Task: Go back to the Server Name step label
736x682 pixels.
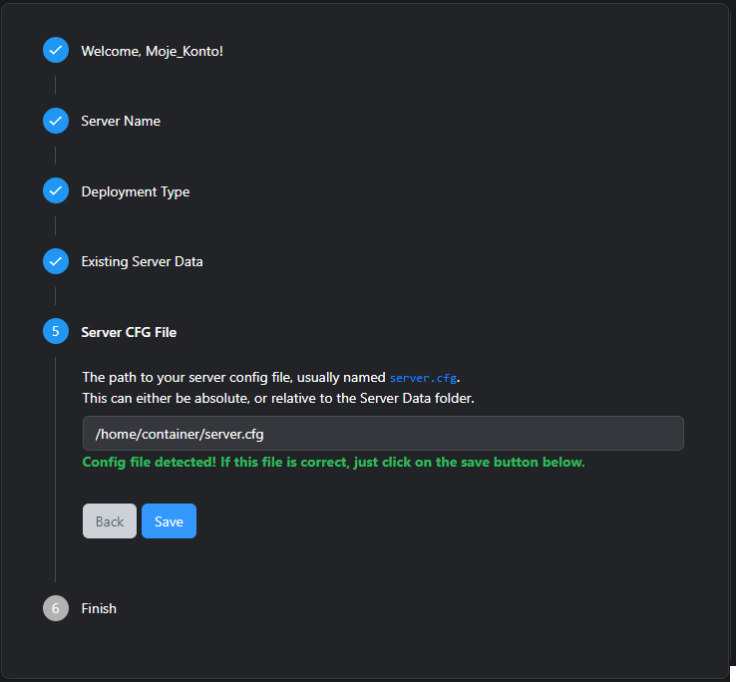Action: pos(121,121)
